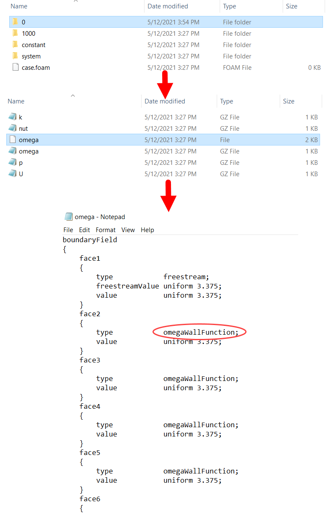The height and width of the screenshot is (513, 336).
Task: Click the Notepad icon in the omega title bar
Action: pyautogui.click(x=68, y=217)
